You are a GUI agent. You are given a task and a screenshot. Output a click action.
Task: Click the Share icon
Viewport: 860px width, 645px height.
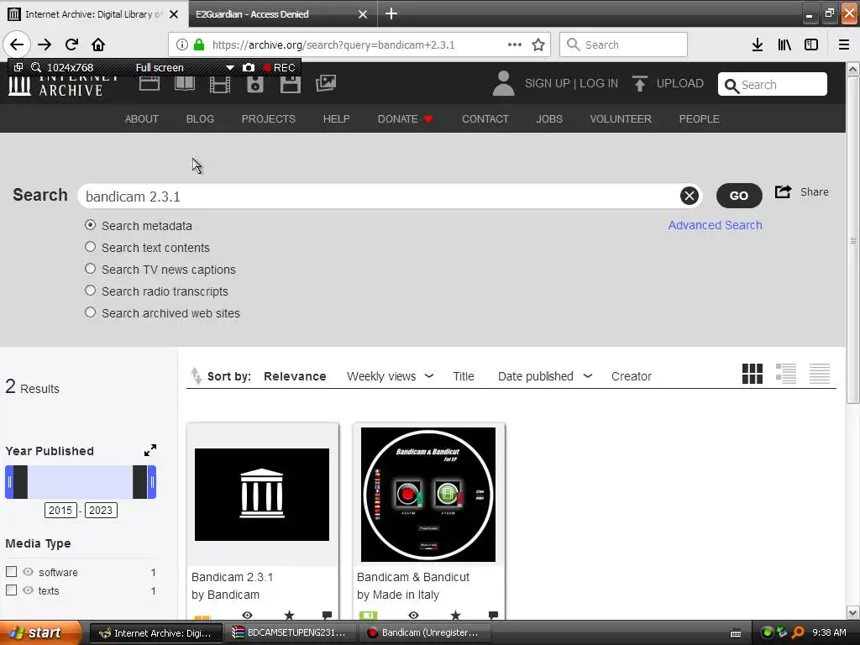784,192
